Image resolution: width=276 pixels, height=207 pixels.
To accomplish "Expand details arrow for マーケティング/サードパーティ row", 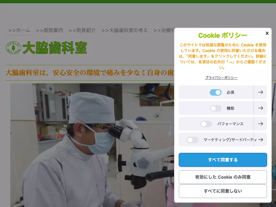I will (261, 140).
